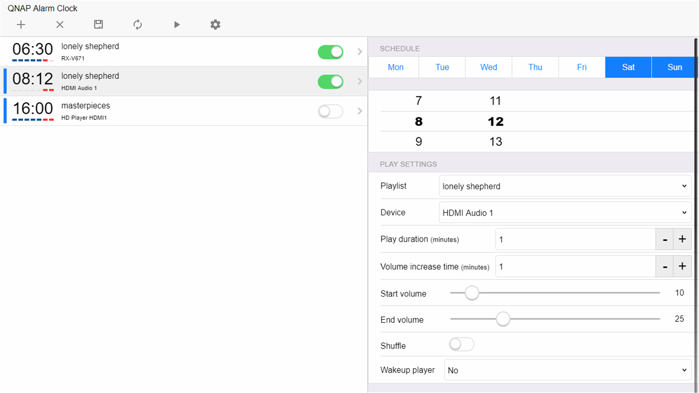
Task: Click the delete alarm X icon
Action: 59,24
